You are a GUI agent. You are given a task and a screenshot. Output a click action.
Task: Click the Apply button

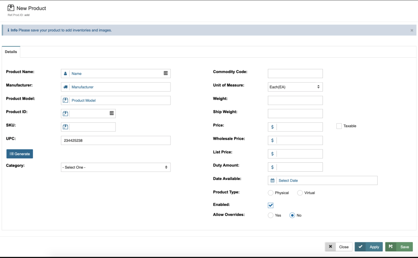(369, 247)
